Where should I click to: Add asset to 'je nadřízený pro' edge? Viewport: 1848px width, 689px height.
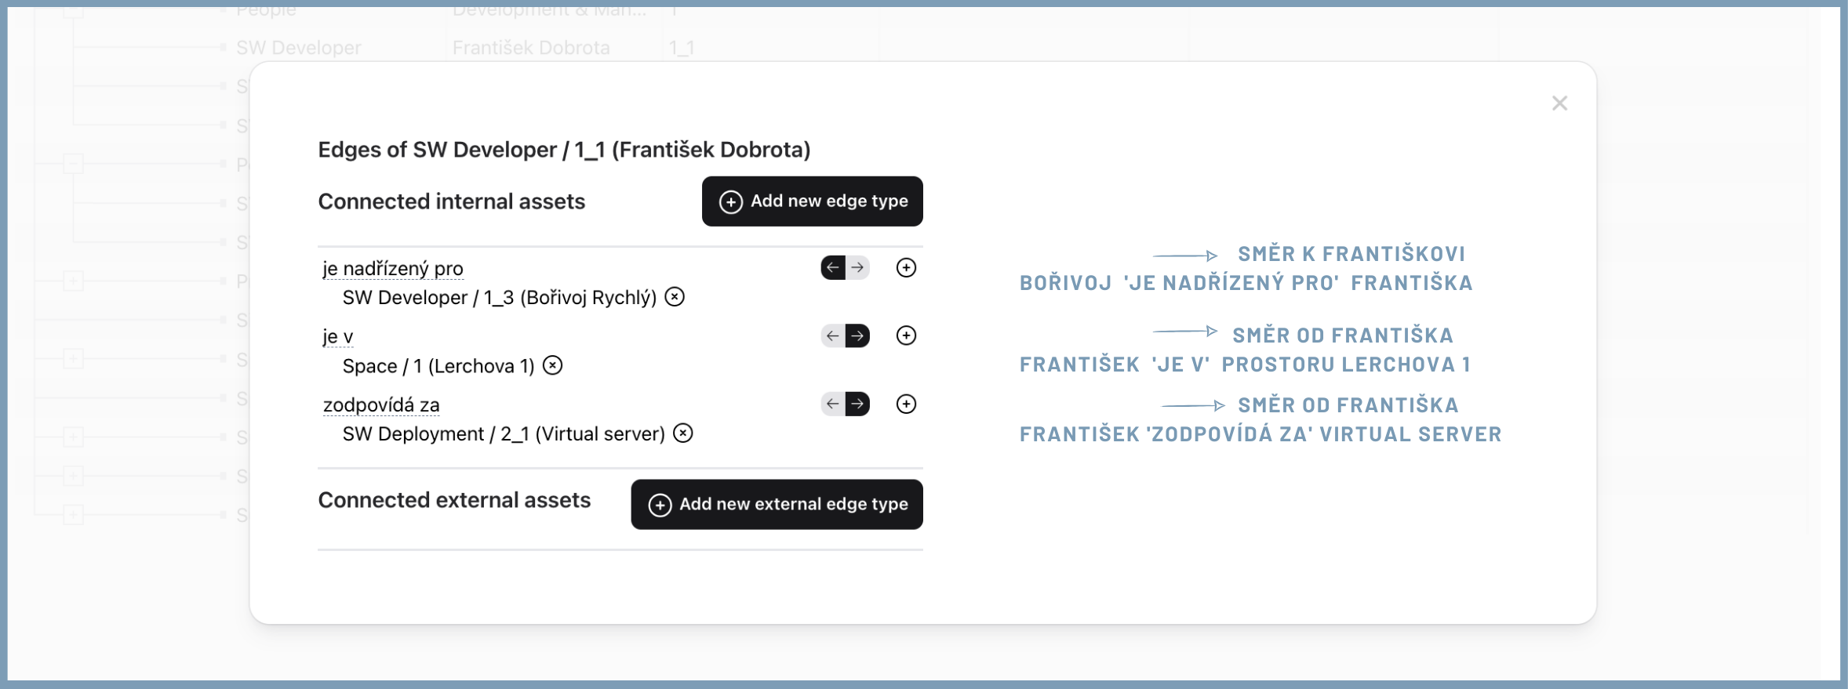click(x=906, y=268)
